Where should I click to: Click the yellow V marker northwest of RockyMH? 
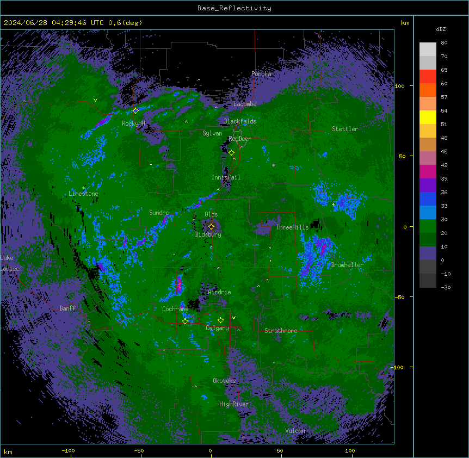point(95,100)
